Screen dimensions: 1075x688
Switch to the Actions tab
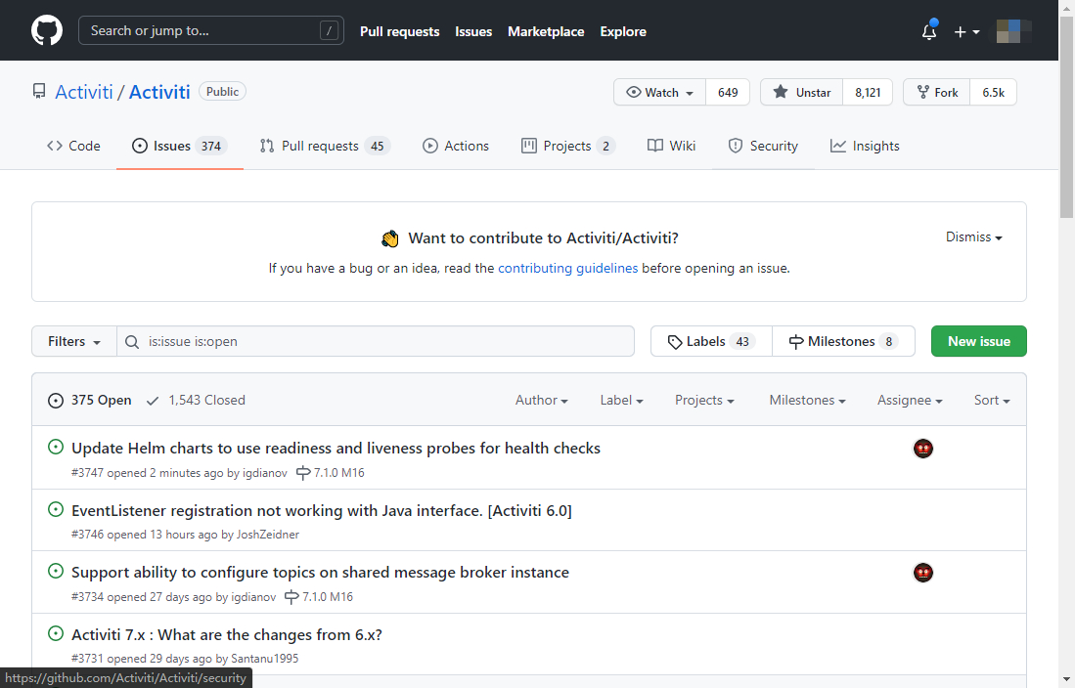point(456,146)
